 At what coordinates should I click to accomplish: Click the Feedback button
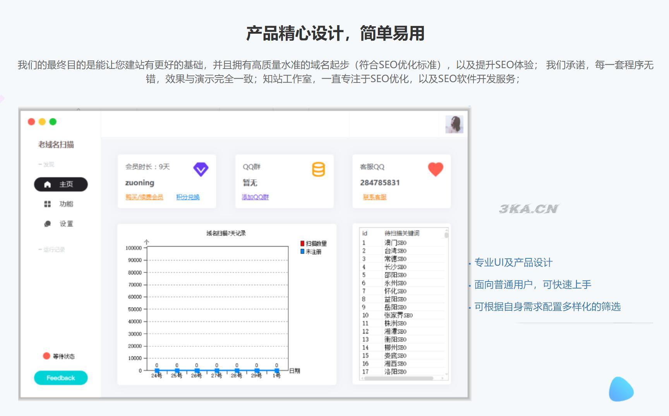[61, 378]
